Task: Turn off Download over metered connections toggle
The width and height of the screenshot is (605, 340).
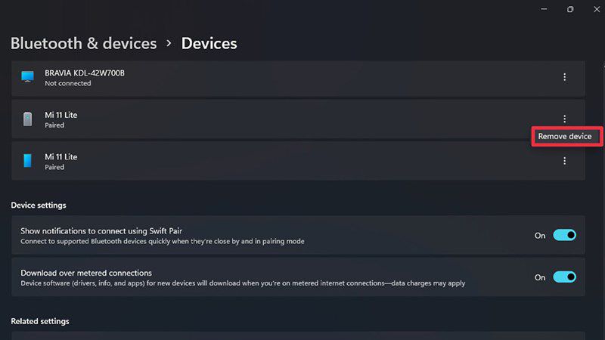Action: [x=564, y=277]
